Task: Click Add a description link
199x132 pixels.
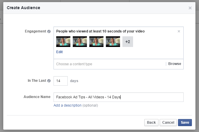Action: pos(67,105)
